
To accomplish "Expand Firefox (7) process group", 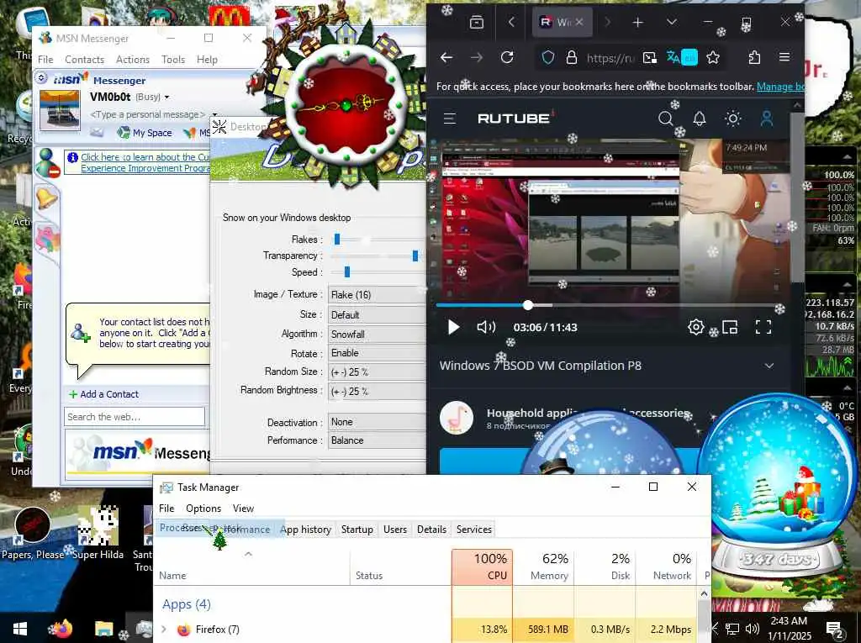I will [164, 630].
